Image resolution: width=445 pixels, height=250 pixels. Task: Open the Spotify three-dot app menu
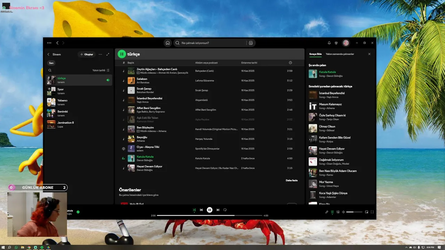[49, 43]
